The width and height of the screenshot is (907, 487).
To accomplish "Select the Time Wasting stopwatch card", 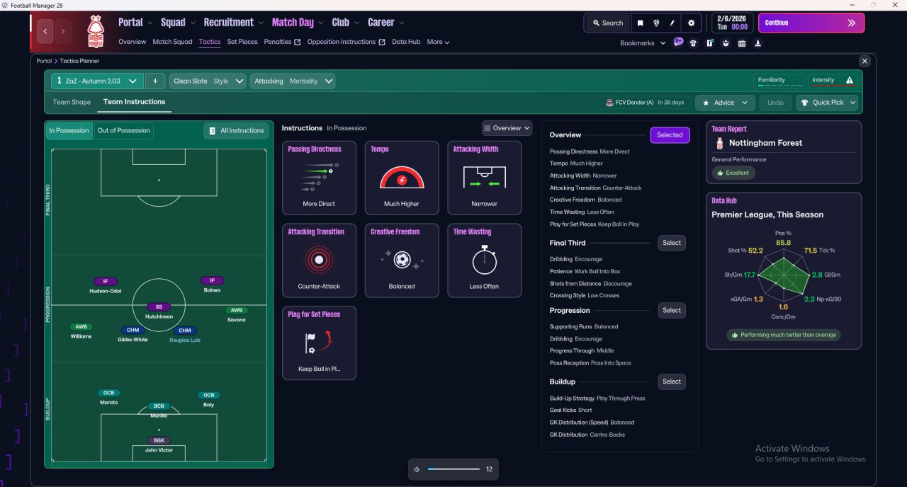I will [485, 260].
